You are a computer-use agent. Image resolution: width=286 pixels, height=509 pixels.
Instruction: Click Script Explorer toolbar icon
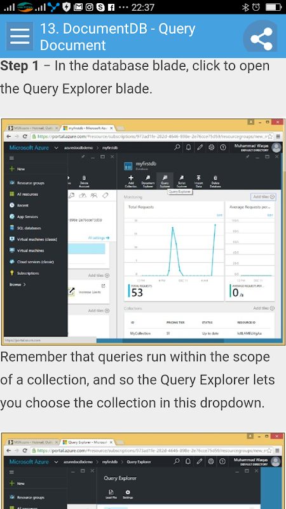[x=182, y=181]
